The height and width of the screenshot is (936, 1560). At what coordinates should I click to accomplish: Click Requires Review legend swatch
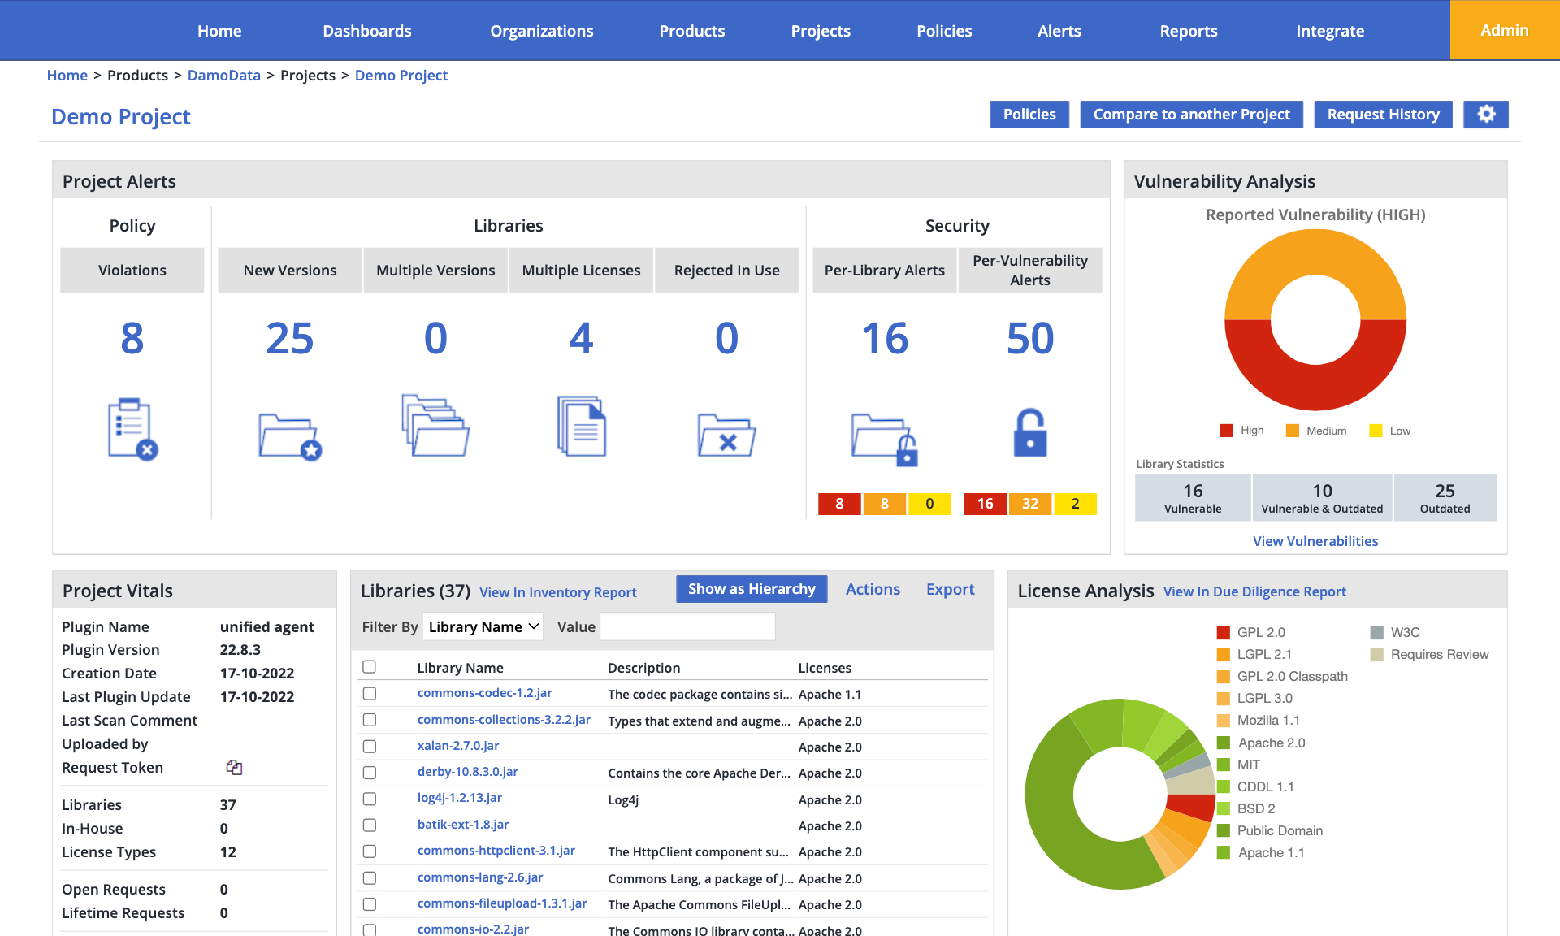[x=1377, y=655]
